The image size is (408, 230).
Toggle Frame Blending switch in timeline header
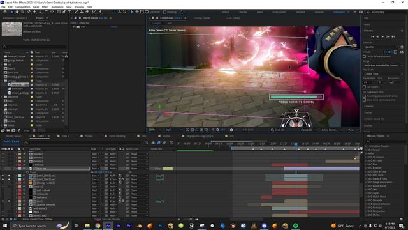(159, 142)
